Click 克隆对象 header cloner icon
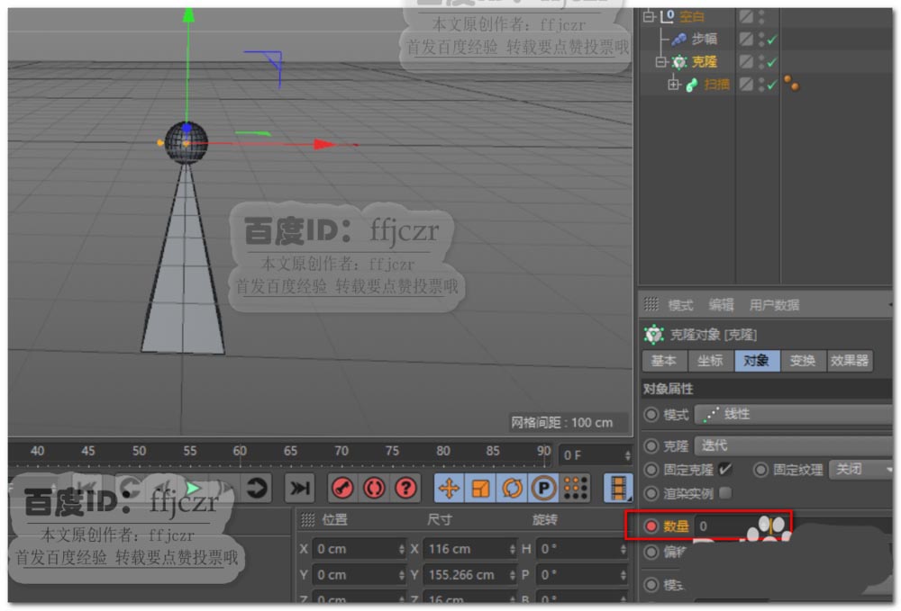This screenshot has height=611, width=901. click(x=653, y=334)
